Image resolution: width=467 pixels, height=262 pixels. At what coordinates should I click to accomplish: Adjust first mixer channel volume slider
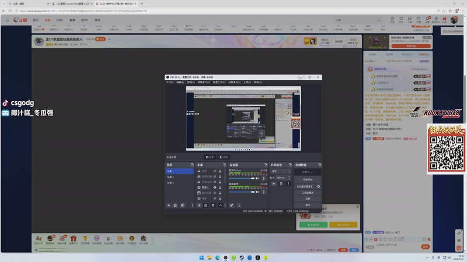[x=242, y=178]
